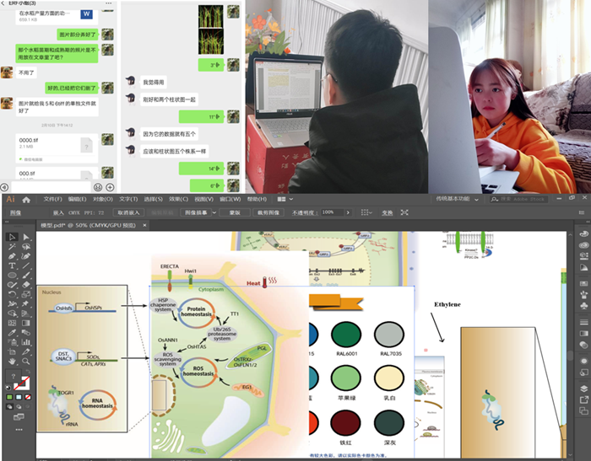Set paint mode to Gradient
This screenshot has height=461, width=591.
tap(19, 397)
